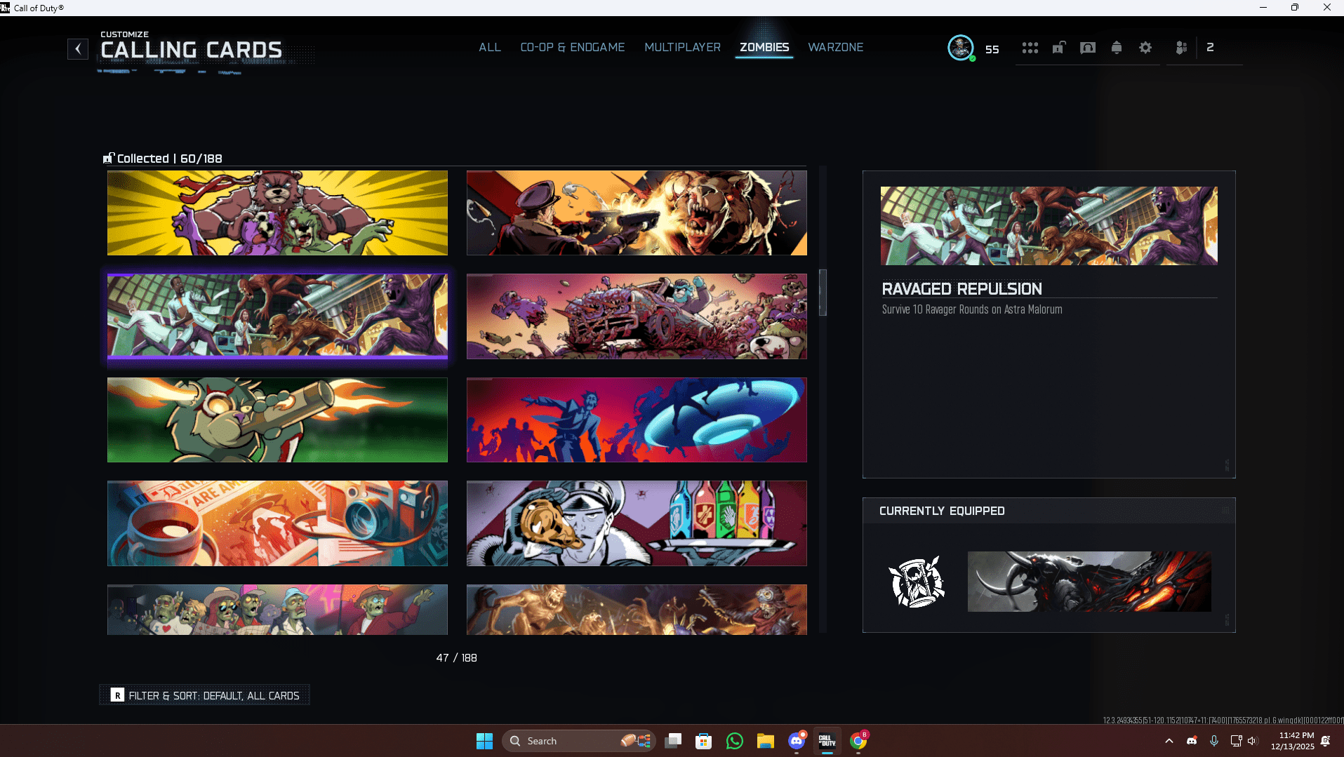This screenshot has width=1344, height=757.
Task: Select the coffee cup and camera card
Action: pos(277,523)
